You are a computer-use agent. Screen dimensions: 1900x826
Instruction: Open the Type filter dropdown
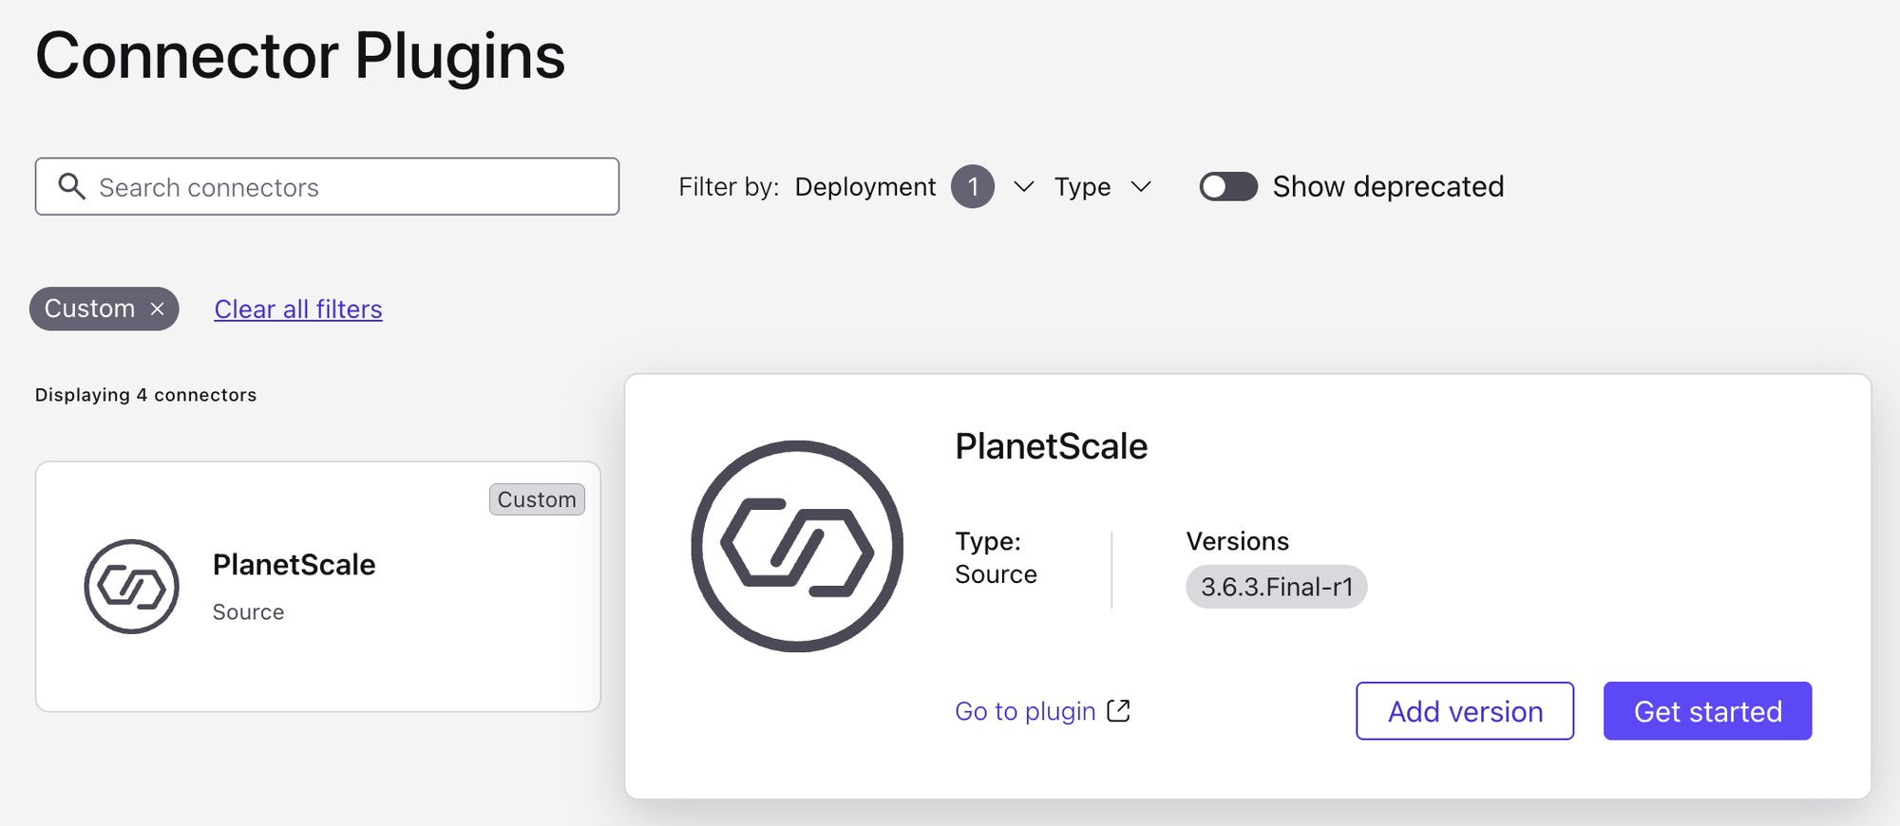1103,187
